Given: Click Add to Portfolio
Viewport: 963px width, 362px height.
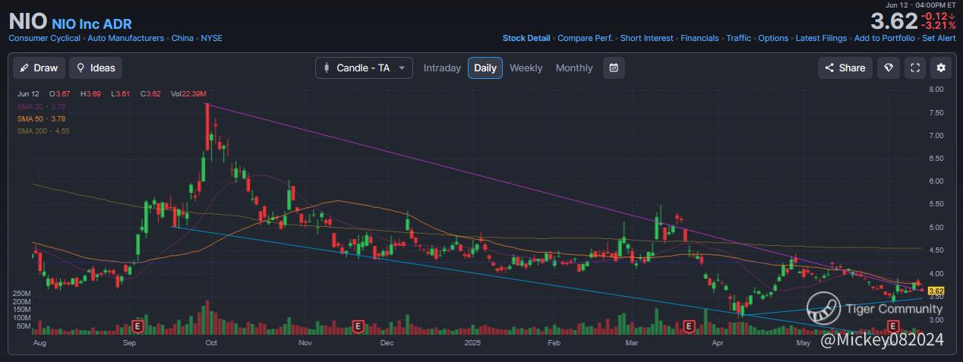Looking at the screenshot, I should coord(885,38).
